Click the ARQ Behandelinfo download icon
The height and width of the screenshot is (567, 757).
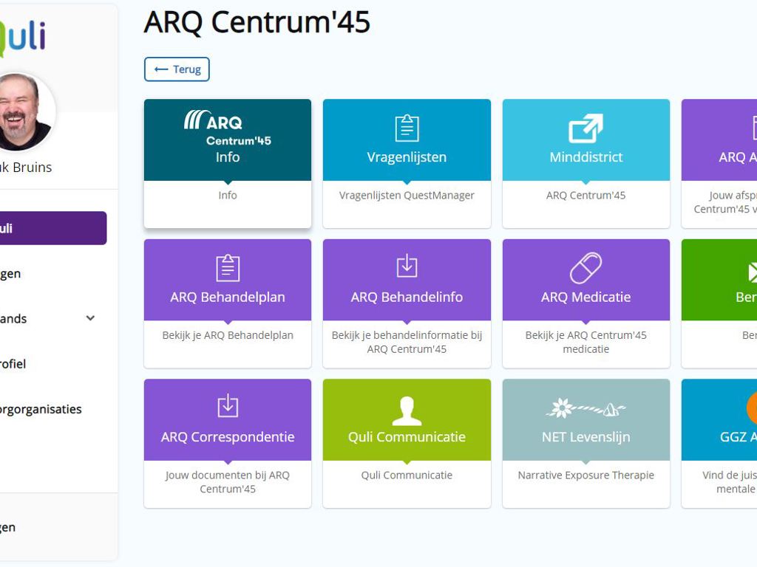tap(407, 266)
